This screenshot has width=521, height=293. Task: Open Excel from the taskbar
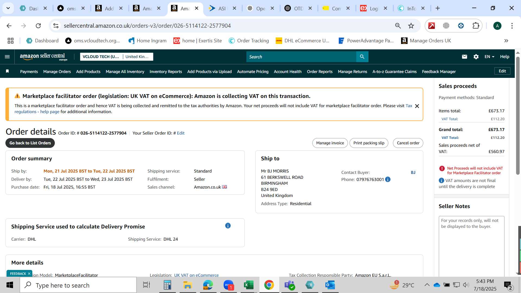(x=249, y=285)
